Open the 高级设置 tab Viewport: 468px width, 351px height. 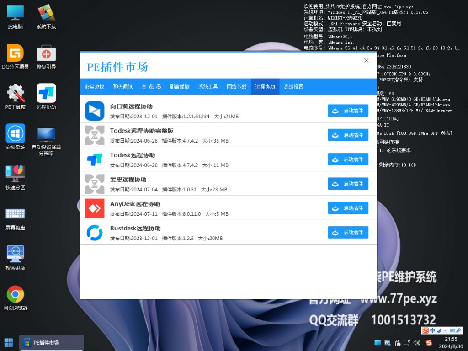[x=293, y=86]
